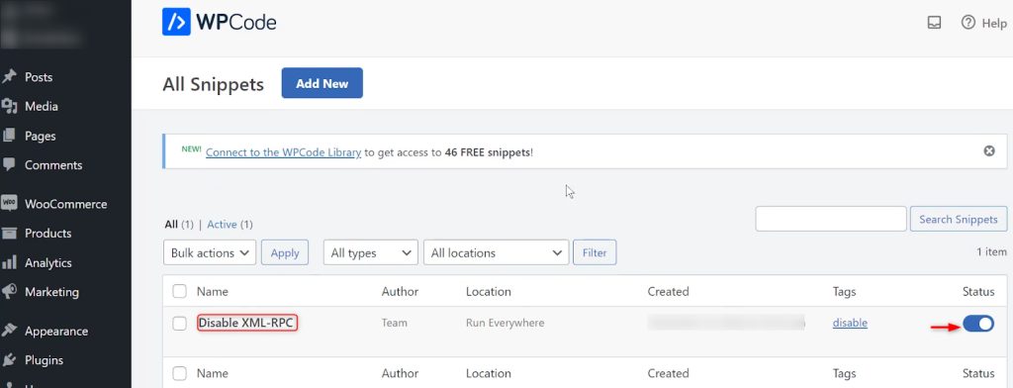Dismiss the WPCode Library notice

tap(989, 150)
